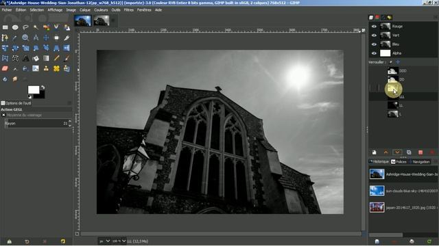Toggle Quick Mask at canvas bottom-left corner
Image resolution: width=439 pixels, height=246 pixels.
pos(78,234)
